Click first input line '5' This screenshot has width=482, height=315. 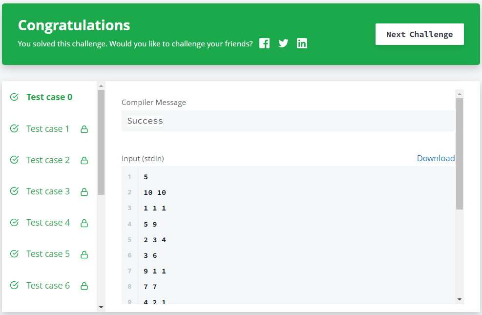(146, 177)
